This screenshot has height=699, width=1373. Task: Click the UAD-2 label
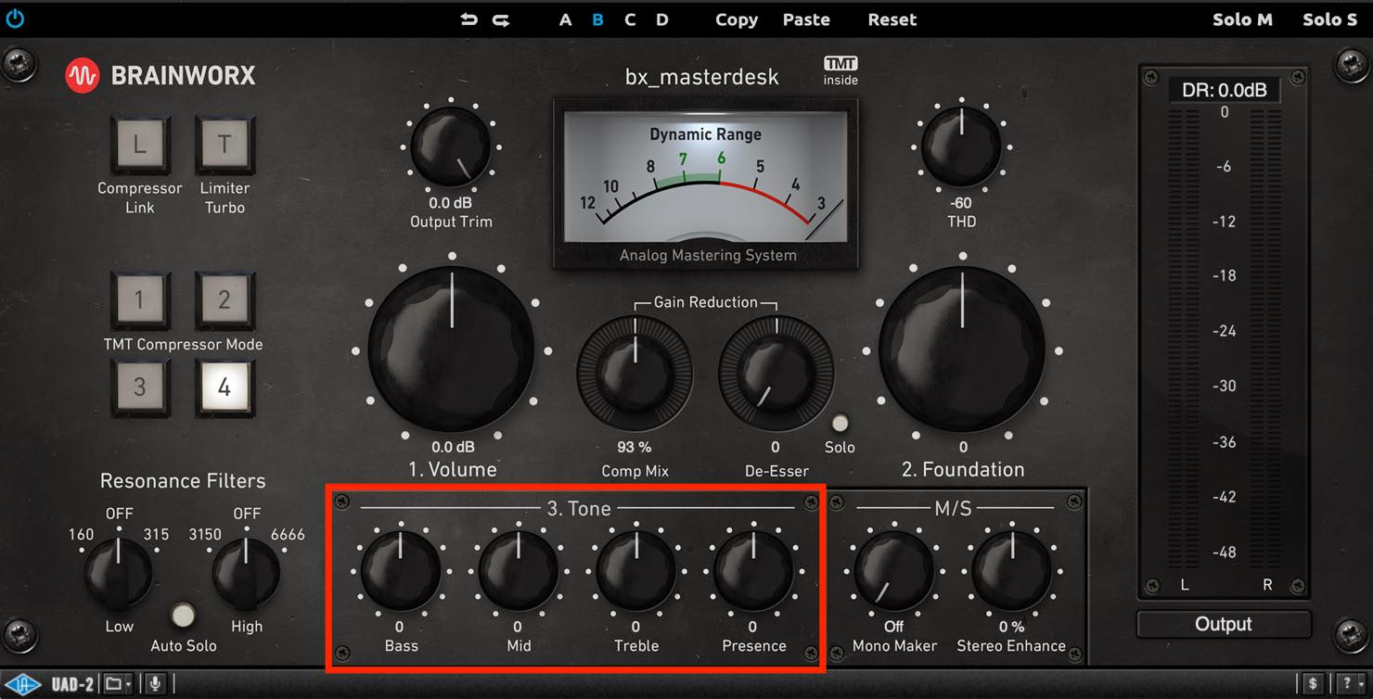[72, 684]
